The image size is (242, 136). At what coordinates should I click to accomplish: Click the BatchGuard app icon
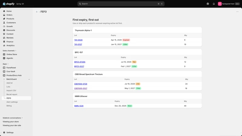click(x=4, y=79)
